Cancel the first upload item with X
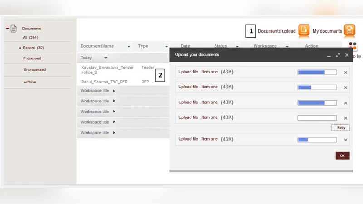 coord(345,73)
